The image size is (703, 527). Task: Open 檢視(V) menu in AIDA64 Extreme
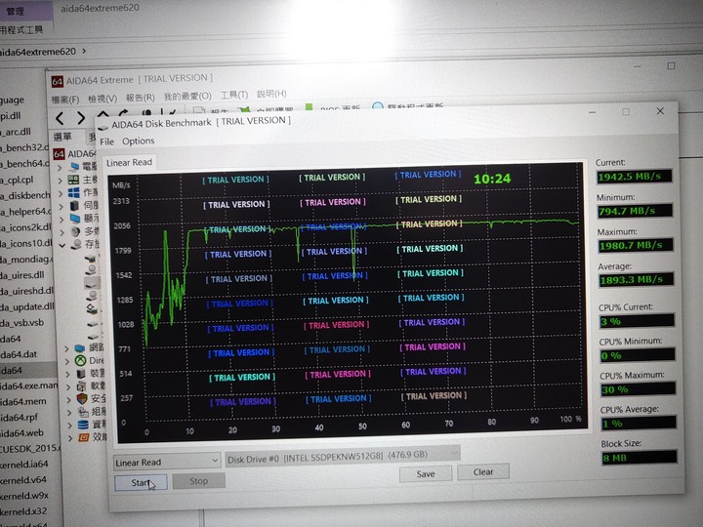tap(103, 99)
